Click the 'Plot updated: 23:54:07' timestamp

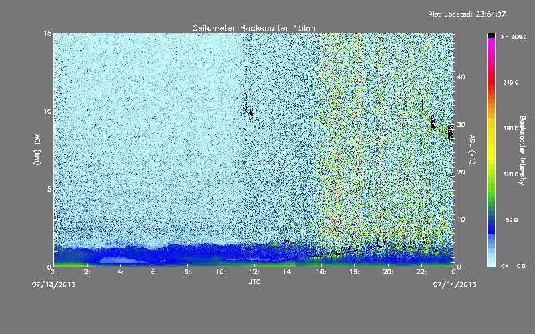(x=467, y=14)
